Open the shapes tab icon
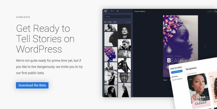 [x=117, y=11]
